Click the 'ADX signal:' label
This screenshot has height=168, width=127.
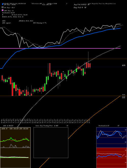coord(6,23)
